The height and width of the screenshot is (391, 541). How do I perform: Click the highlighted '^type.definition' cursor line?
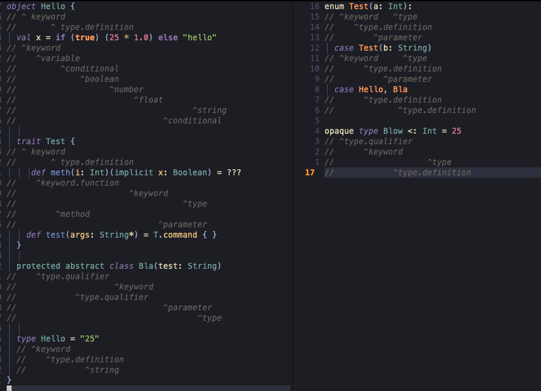[432, 172]
